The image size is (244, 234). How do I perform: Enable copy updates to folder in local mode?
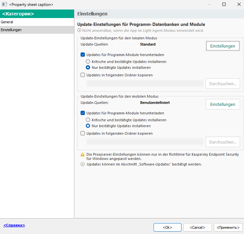[x=83, y=75]
